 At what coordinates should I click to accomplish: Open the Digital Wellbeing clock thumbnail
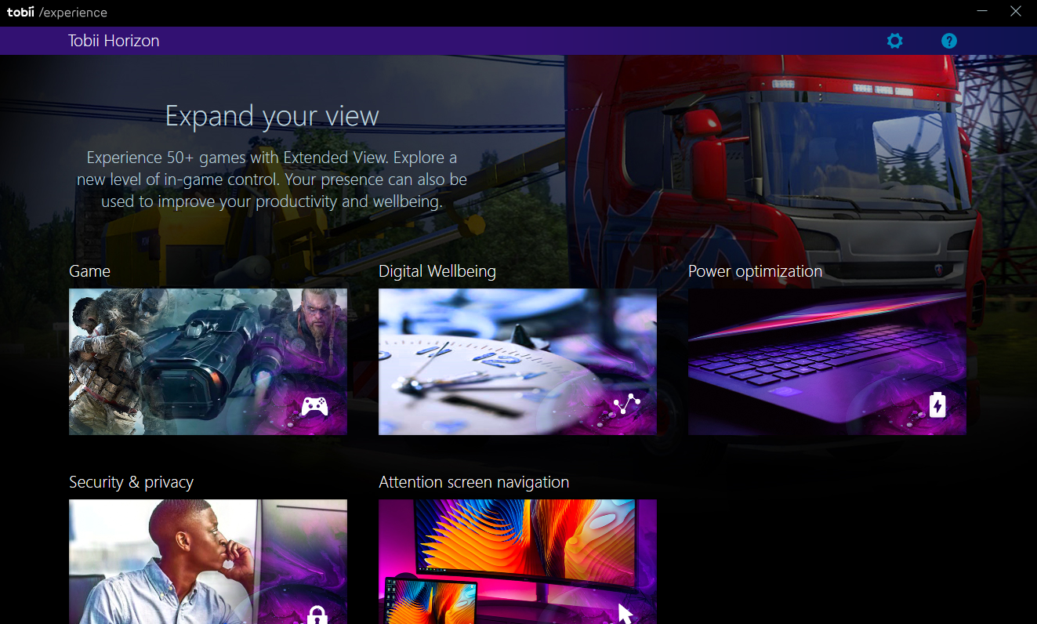point(517,361)
